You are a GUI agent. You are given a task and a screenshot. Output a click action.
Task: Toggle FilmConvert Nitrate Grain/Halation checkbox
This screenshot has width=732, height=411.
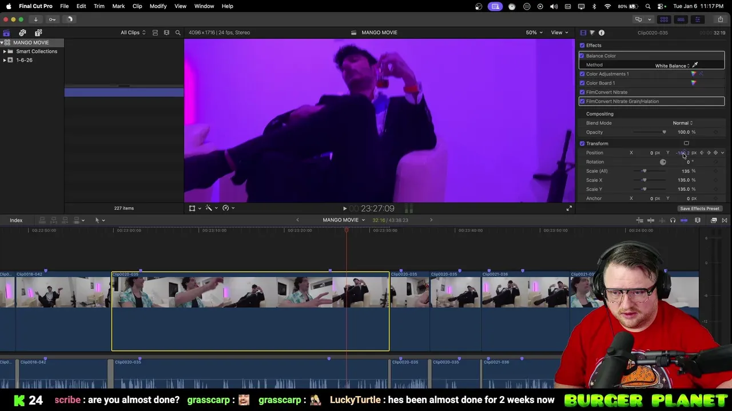click(582, 101)
